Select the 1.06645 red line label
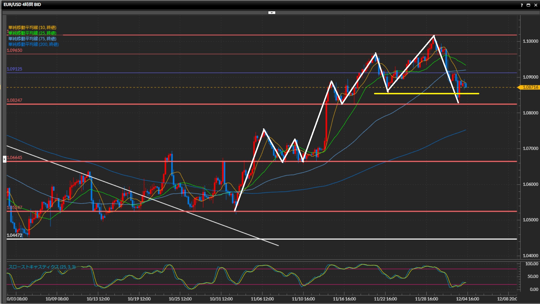The image size is (540, 304). [x=15, y=158]
